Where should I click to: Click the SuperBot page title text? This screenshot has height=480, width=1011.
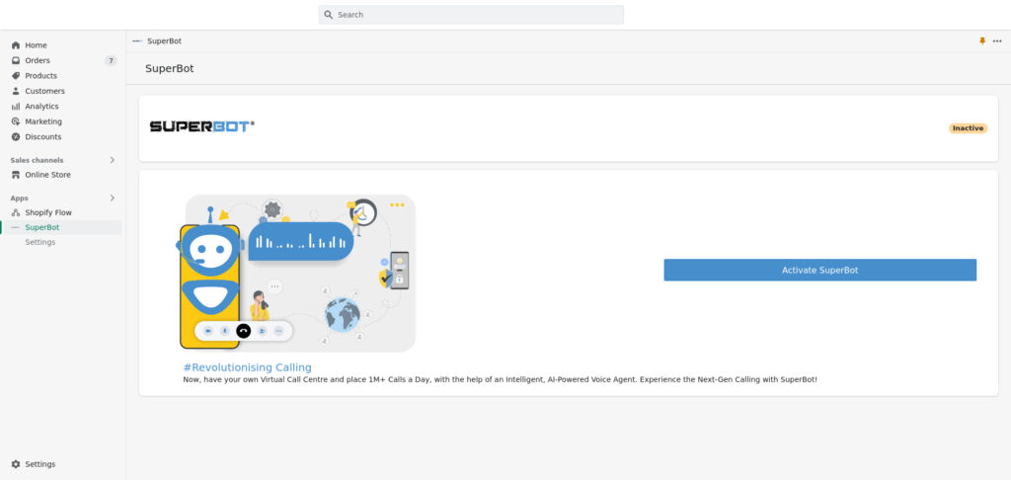[169, 68]
